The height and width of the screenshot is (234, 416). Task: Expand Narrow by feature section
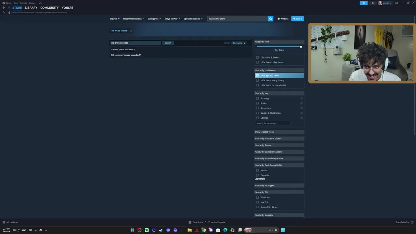pos(279,145)
